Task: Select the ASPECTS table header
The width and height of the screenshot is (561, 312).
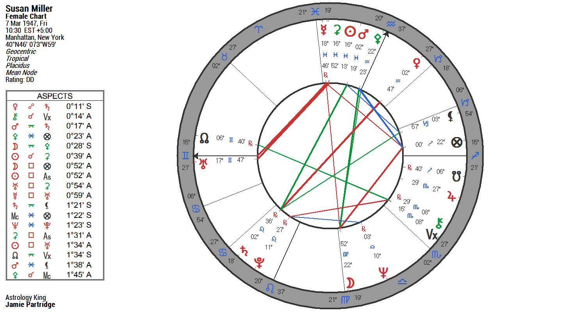Action: [55, 96]
